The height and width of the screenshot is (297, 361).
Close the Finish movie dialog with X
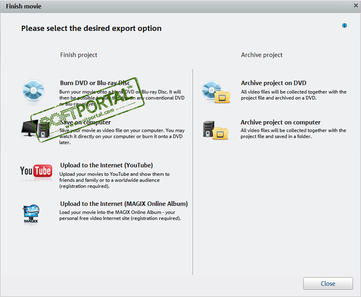[x=356, y=6]
